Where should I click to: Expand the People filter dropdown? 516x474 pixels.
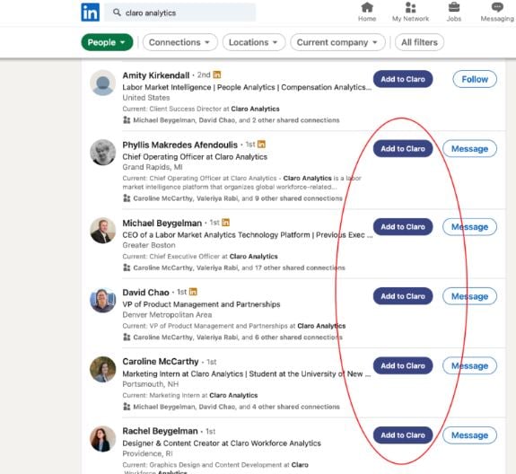point(107,42)
